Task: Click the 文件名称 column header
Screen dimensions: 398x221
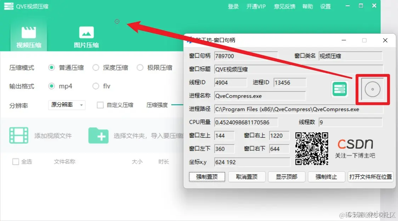Action: (64, 162)
